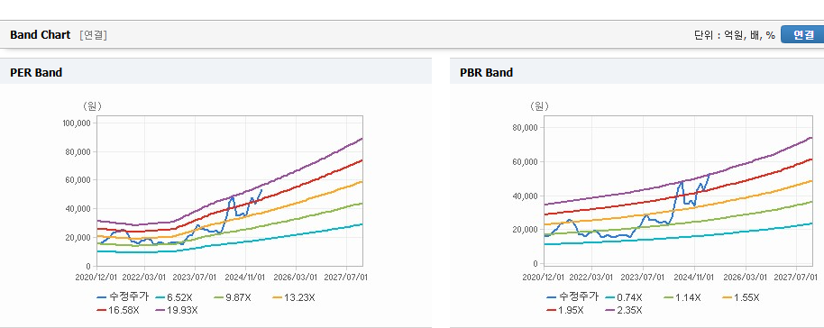This screenshot has width=824, height=328.
Task: Toggle 수정주가 legend in PER Band chart
Action: click(124, 297)
